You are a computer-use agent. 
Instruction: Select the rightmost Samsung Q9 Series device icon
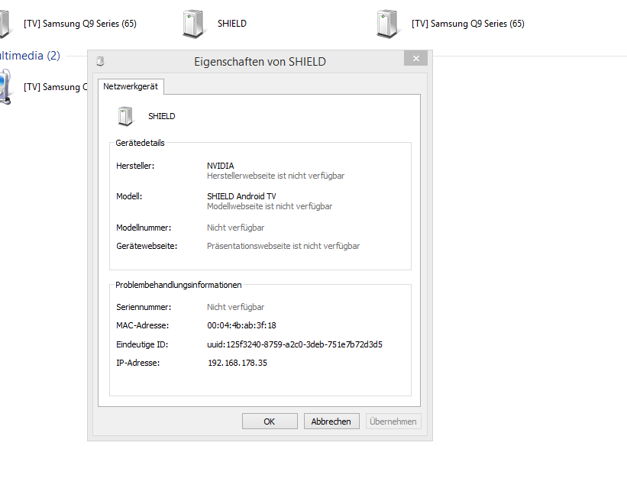pos(387,24)
